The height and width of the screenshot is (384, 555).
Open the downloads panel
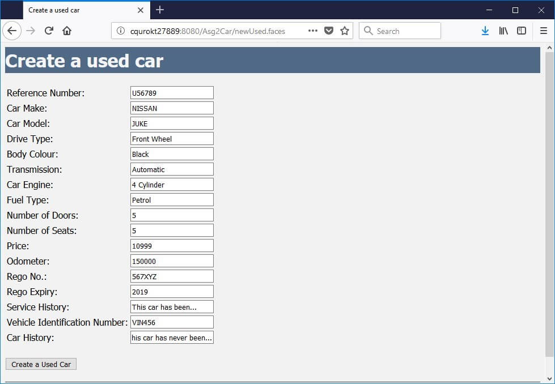485,31
